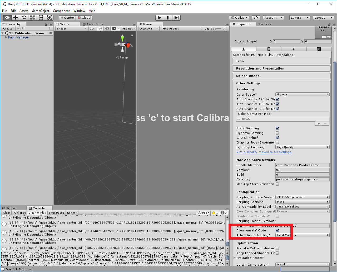
Task: Toggle the scene gizmo lock icon
Action: tap(132, 35)
